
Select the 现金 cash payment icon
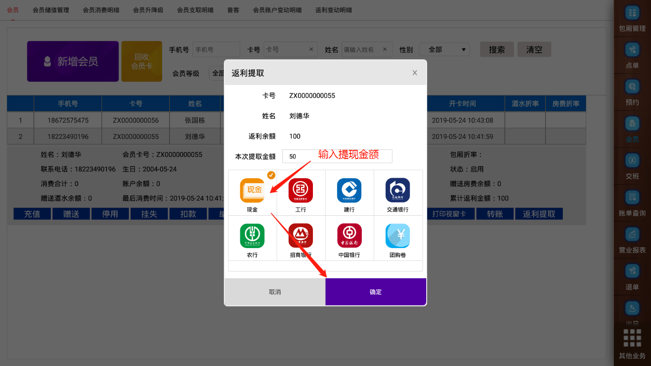tap(252, 191)
